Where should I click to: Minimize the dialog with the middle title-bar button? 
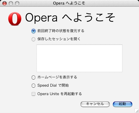pyautogui.click(x=11, y=3)
